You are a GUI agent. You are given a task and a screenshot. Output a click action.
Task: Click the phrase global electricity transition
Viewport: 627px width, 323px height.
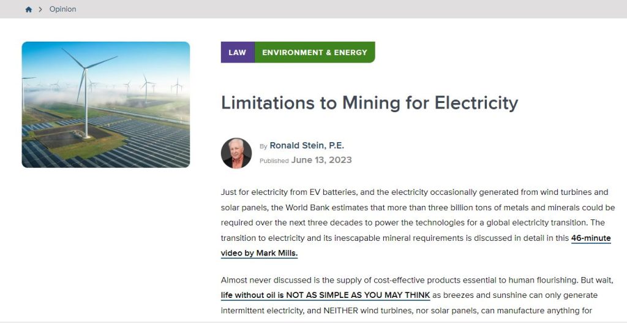pos(527,222)
